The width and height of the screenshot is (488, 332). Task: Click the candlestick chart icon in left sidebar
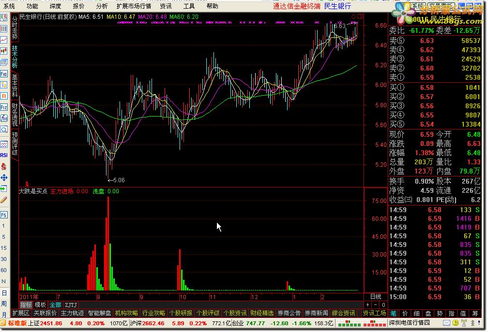[4, 51]
